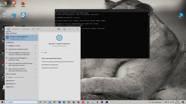Expand the progr web results arrow
The height and width of the screenshot is (104, 186).
35,77
